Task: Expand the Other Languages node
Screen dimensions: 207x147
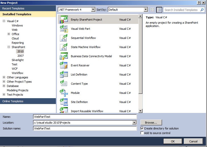Action: point(4,77)
